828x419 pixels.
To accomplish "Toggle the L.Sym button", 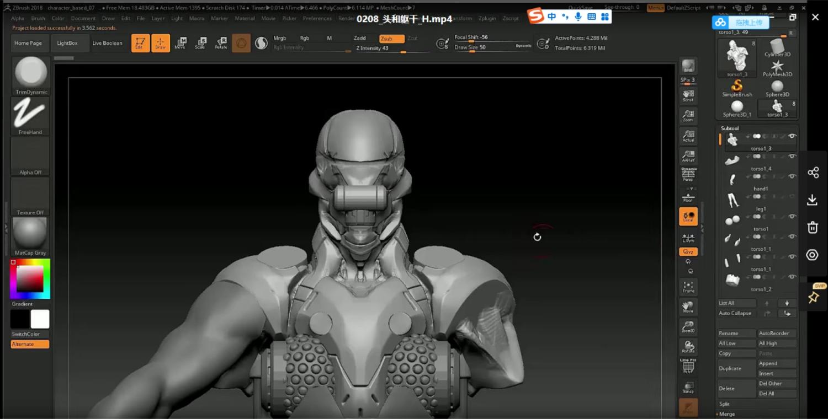I will [688, 237].
